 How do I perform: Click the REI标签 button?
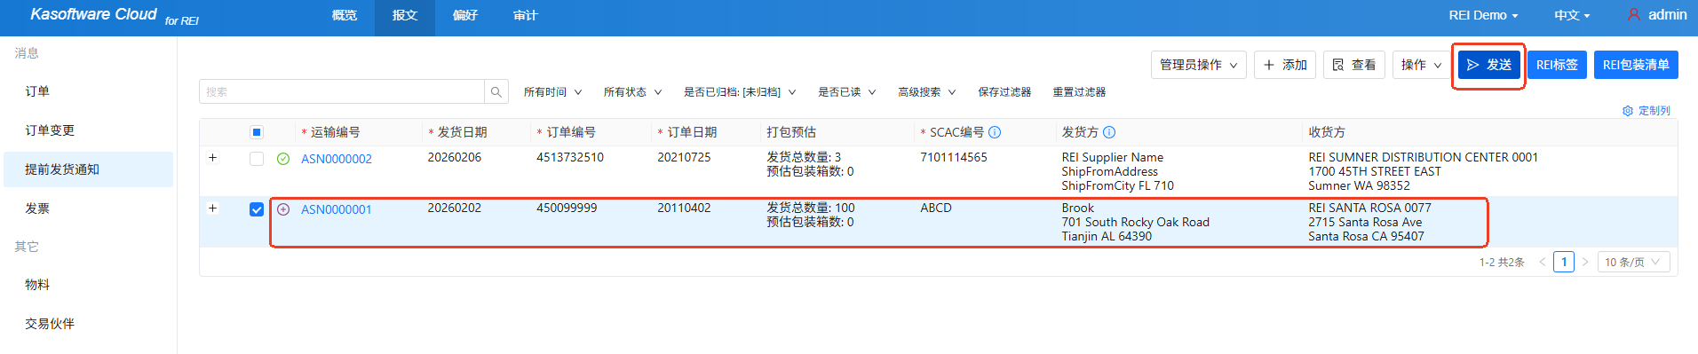click(1557, 65)
